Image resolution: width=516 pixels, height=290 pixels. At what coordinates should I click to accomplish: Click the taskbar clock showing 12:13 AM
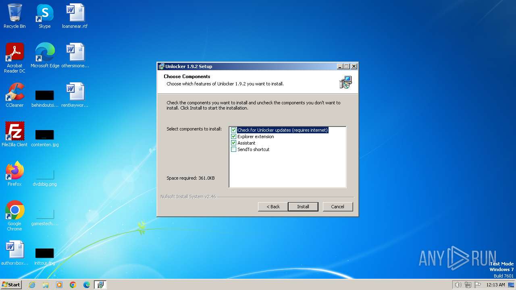[x=495, y=285]
